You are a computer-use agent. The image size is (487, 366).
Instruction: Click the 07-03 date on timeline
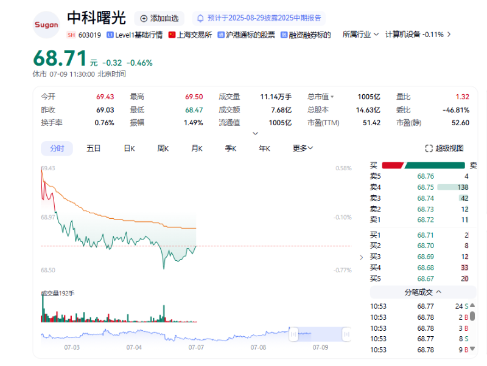point(72,347)
